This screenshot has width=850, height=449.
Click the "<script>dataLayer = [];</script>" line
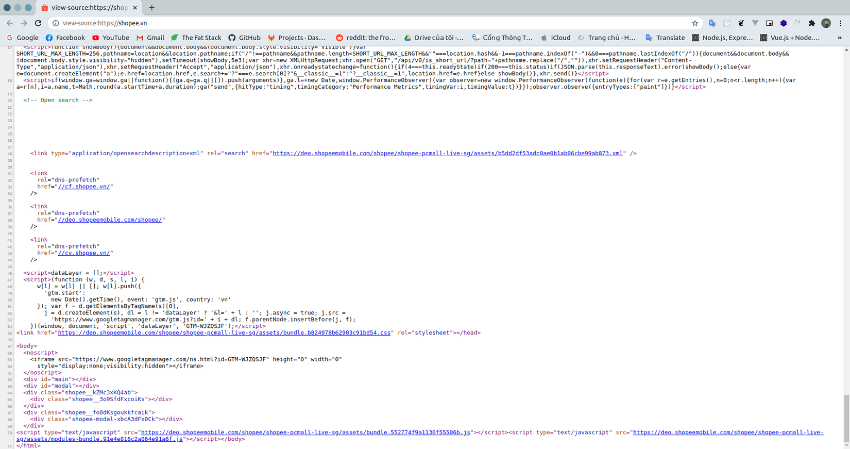pos(78,273)
